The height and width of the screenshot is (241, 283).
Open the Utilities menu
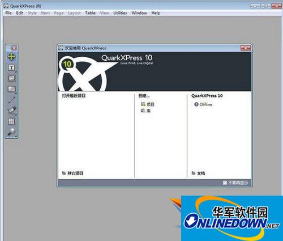click(120, 13)
